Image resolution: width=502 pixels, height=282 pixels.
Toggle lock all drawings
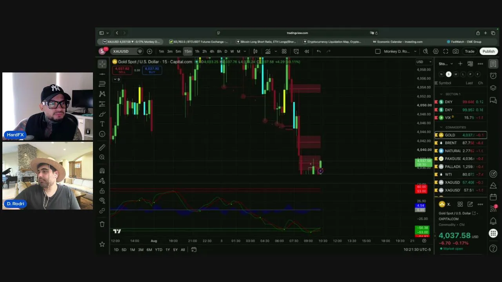tap(102, 191)
